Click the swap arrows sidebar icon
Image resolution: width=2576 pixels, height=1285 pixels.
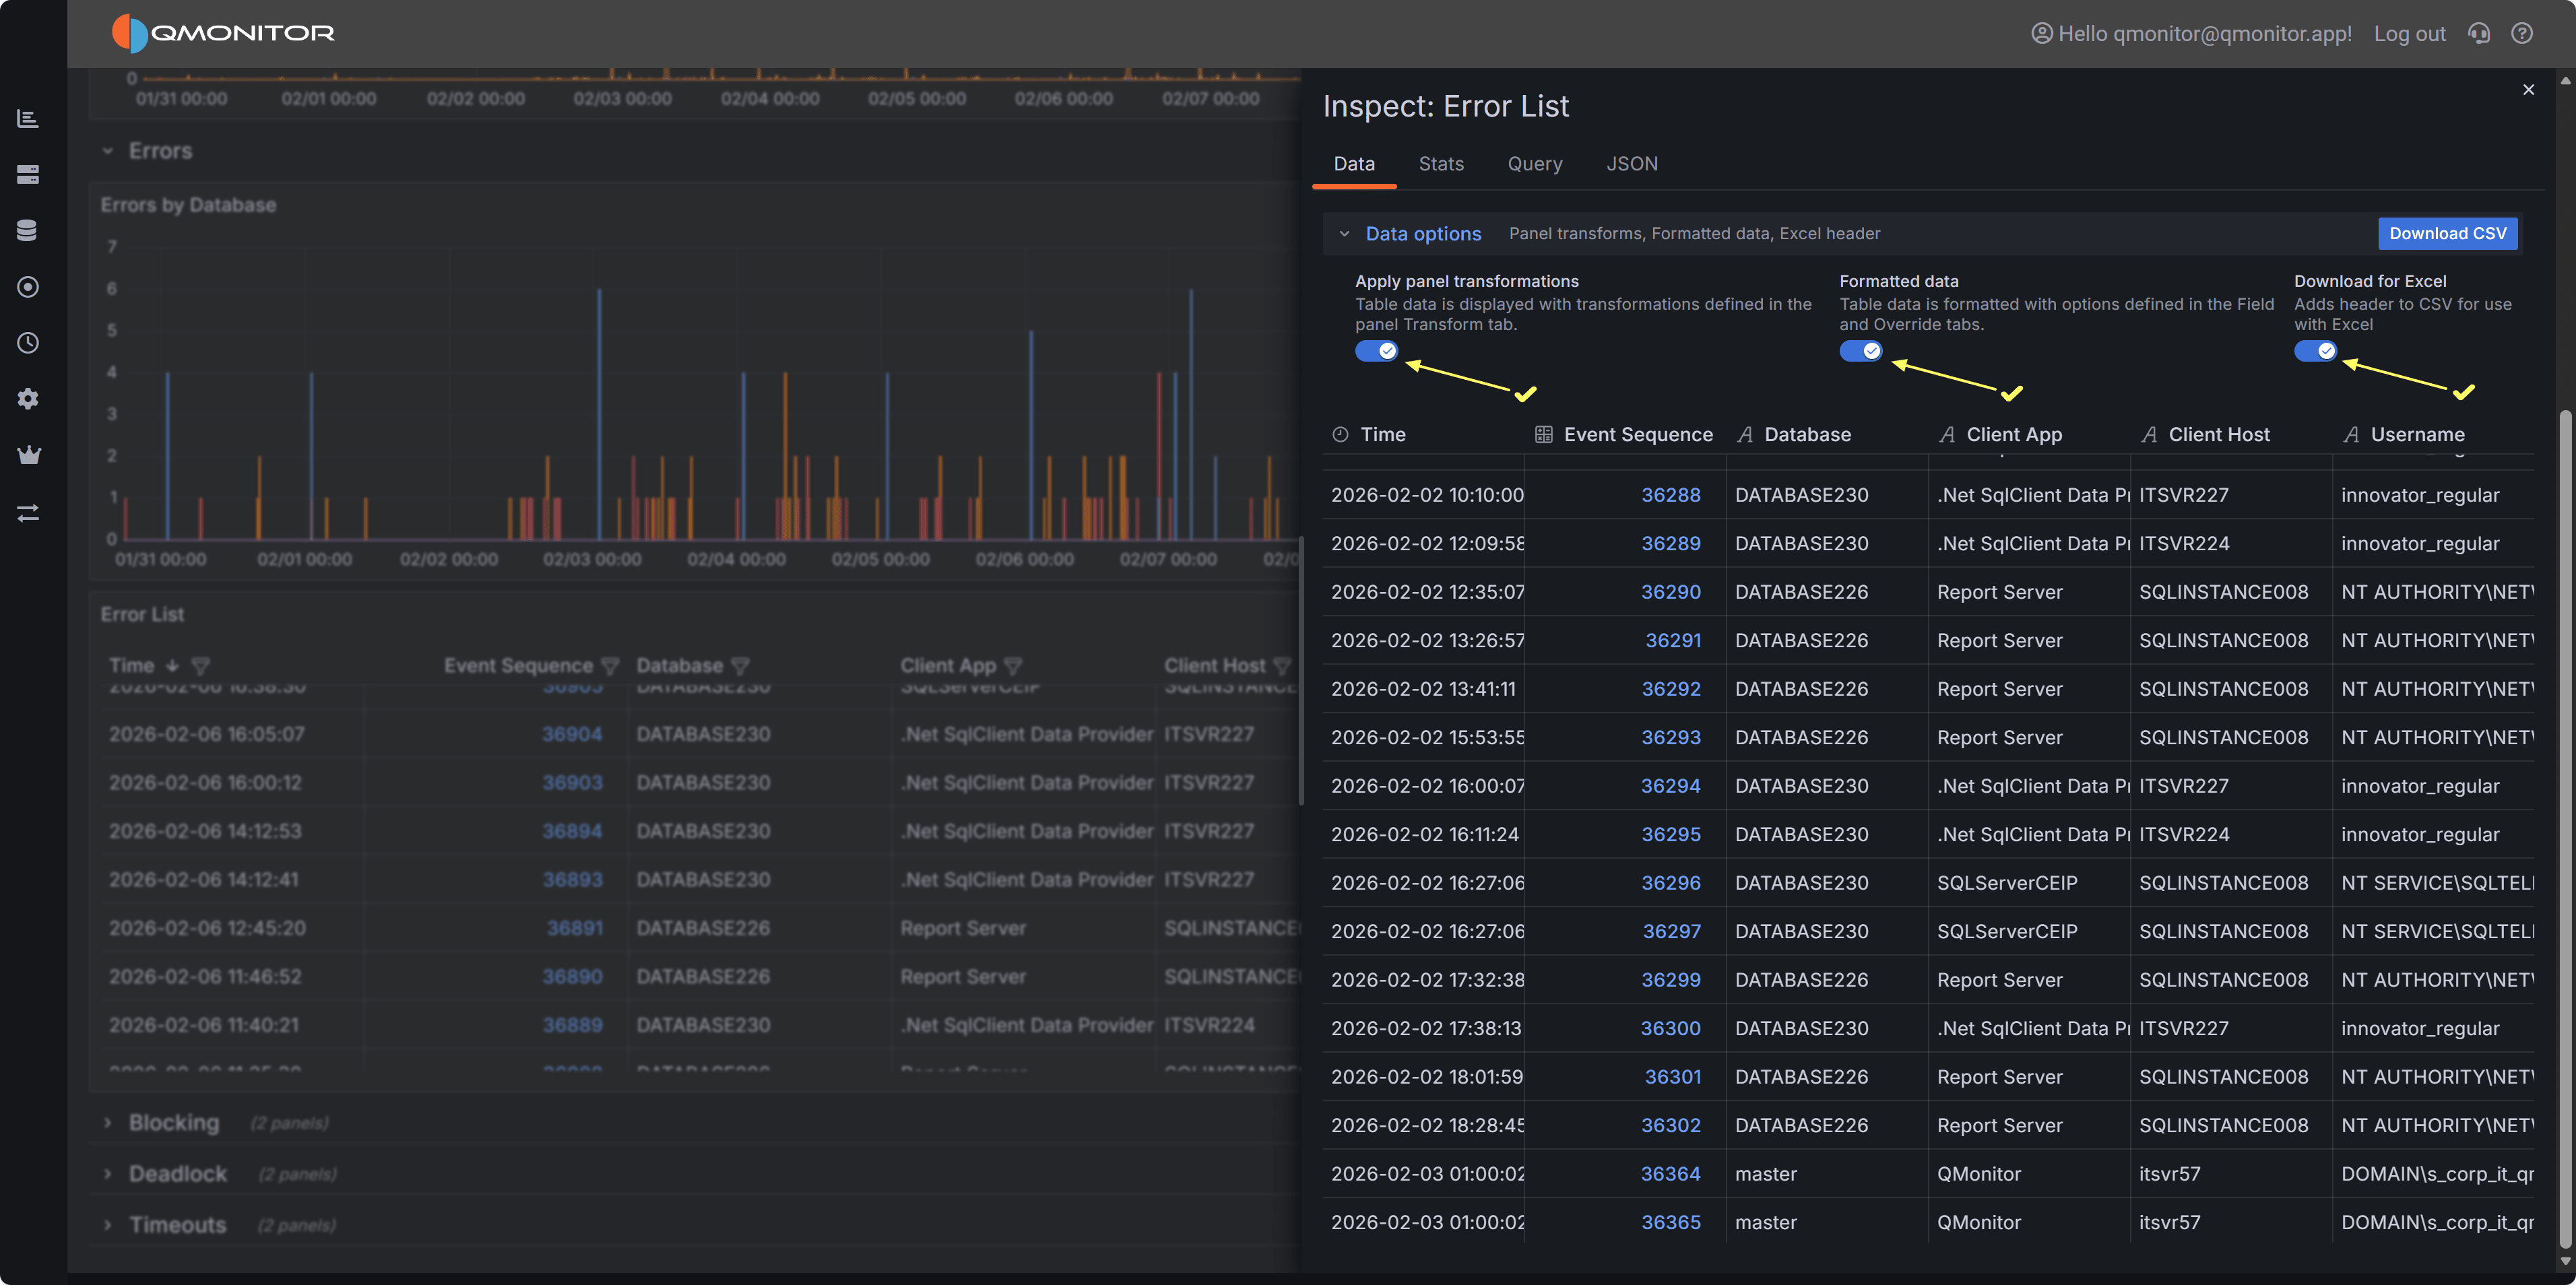pyautogui.click(x=28, y=512)
